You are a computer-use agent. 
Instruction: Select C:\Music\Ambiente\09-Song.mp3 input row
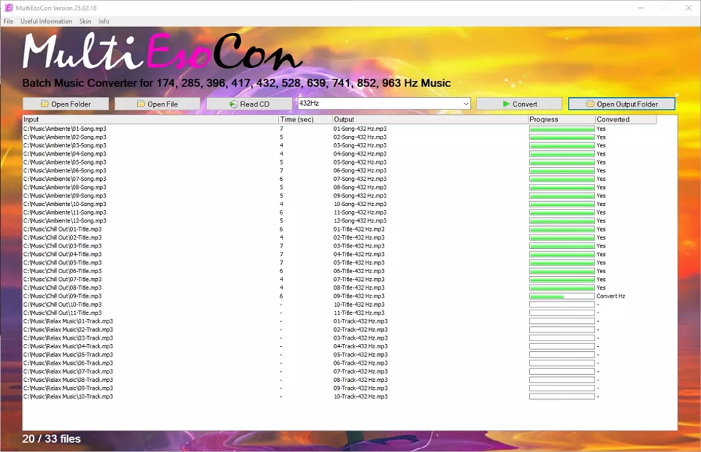(65, 196)
